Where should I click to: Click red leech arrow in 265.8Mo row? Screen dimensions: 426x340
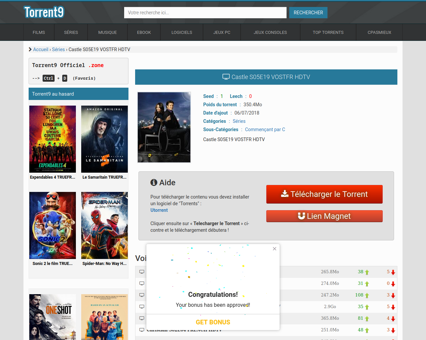coord(393,272)
